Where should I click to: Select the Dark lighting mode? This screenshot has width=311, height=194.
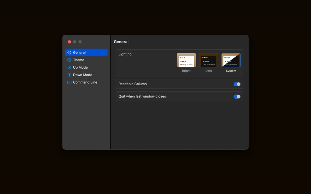pos(209,62)
